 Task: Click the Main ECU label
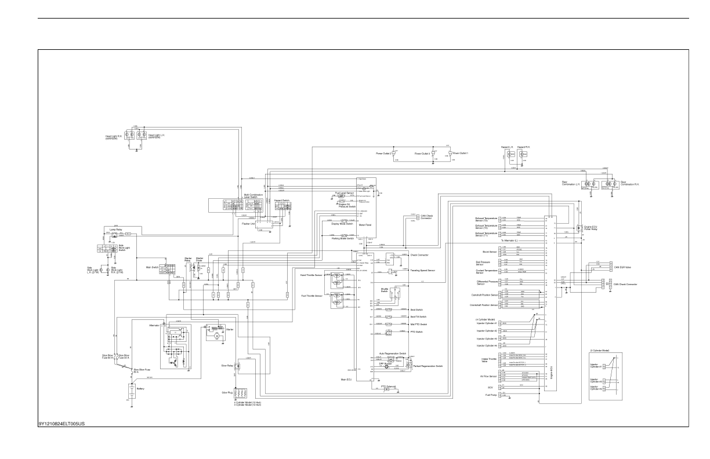(x=346, y=380)
